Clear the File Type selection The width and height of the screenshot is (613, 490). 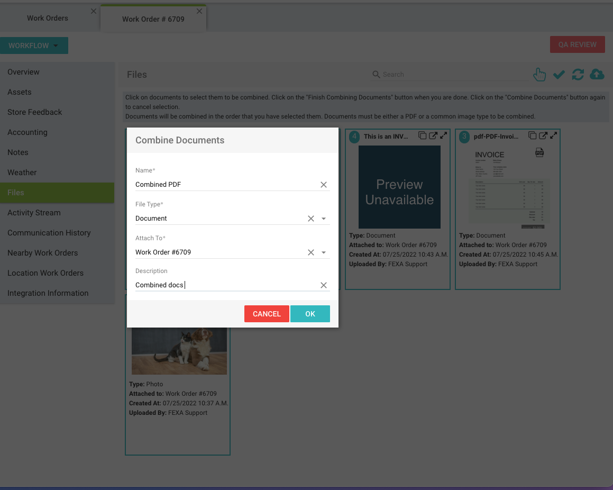(x=311, y=219)
